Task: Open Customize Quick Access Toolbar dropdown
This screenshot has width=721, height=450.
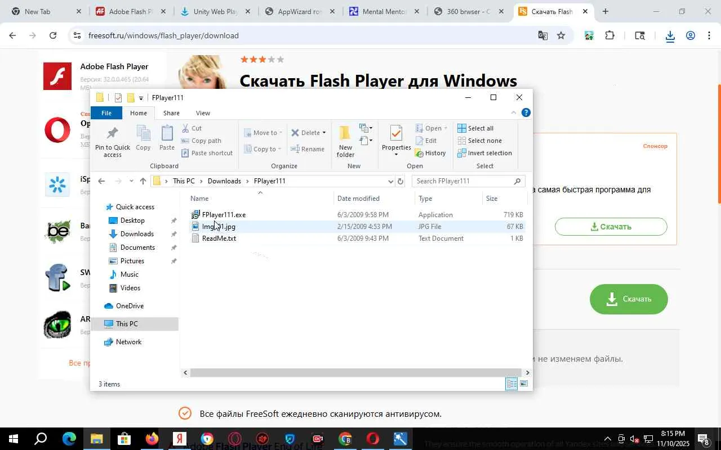Action: (141, 98)
